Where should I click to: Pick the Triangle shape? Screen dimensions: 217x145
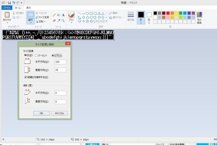[x=103, y=14]
